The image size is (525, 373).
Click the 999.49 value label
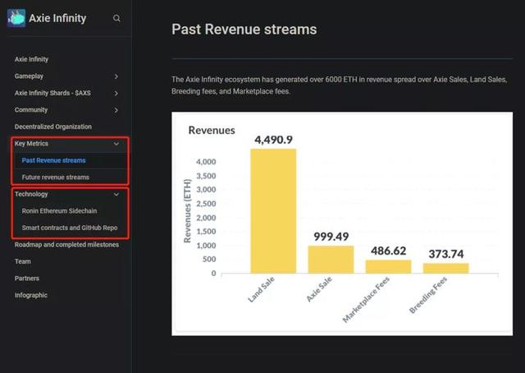pos(331,237)
